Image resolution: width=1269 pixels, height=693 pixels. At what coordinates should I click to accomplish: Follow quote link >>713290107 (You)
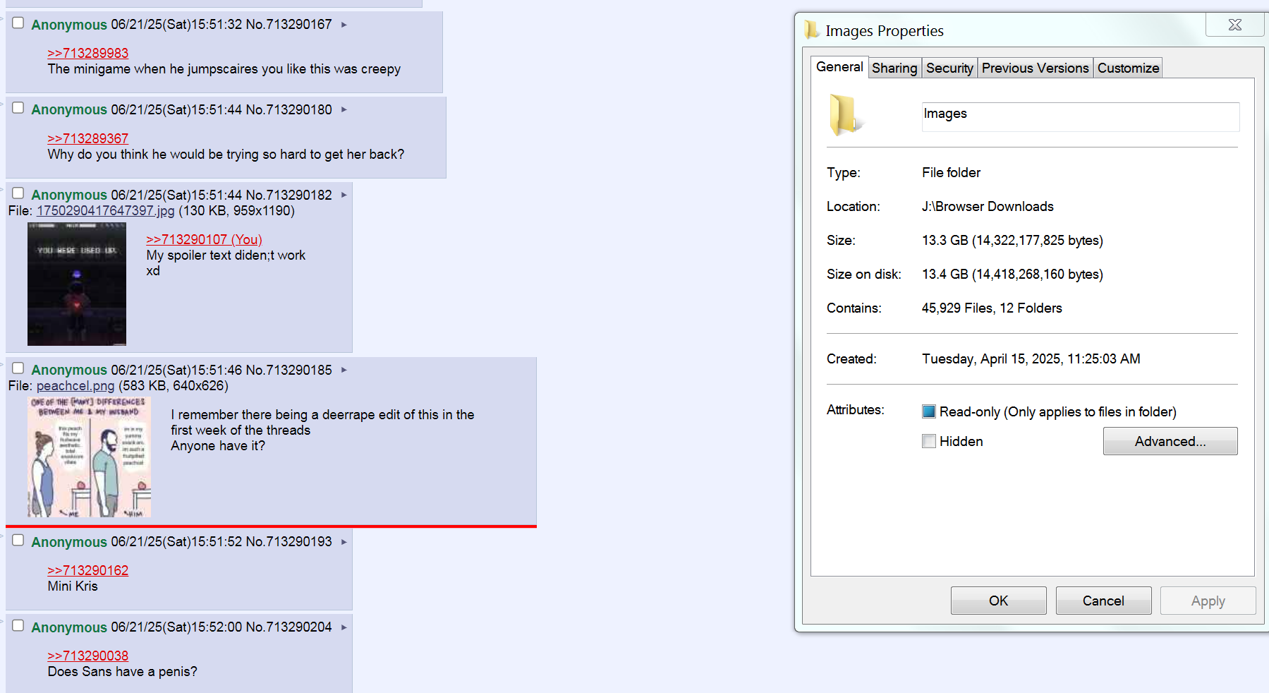coord(204,239)
